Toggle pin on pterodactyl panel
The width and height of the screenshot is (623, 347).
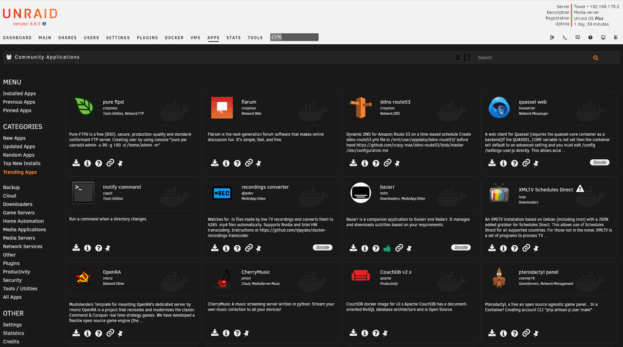point(536,333)
